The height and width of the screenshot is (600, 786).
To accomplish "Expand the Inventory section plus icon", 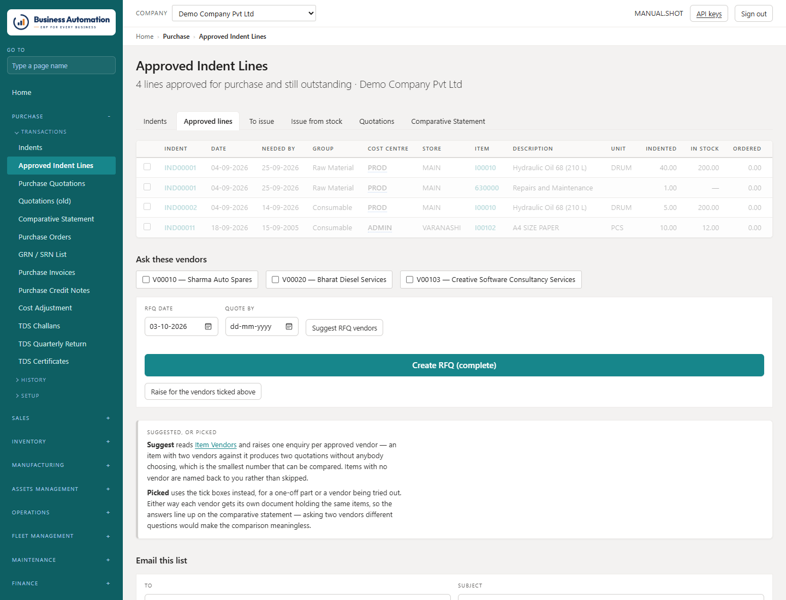I will tap(108, 442).
